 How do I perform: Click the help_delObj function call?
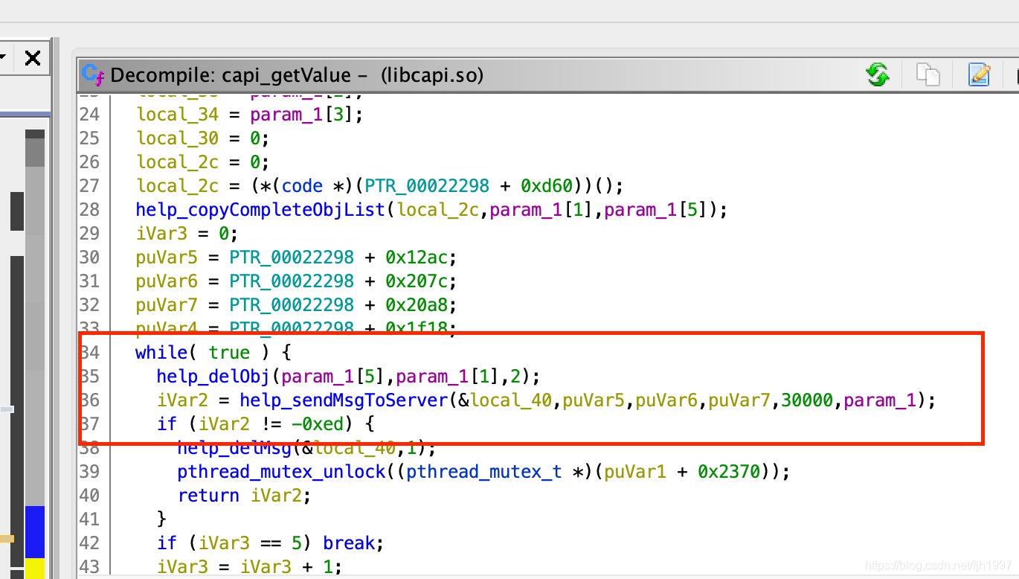214,377
